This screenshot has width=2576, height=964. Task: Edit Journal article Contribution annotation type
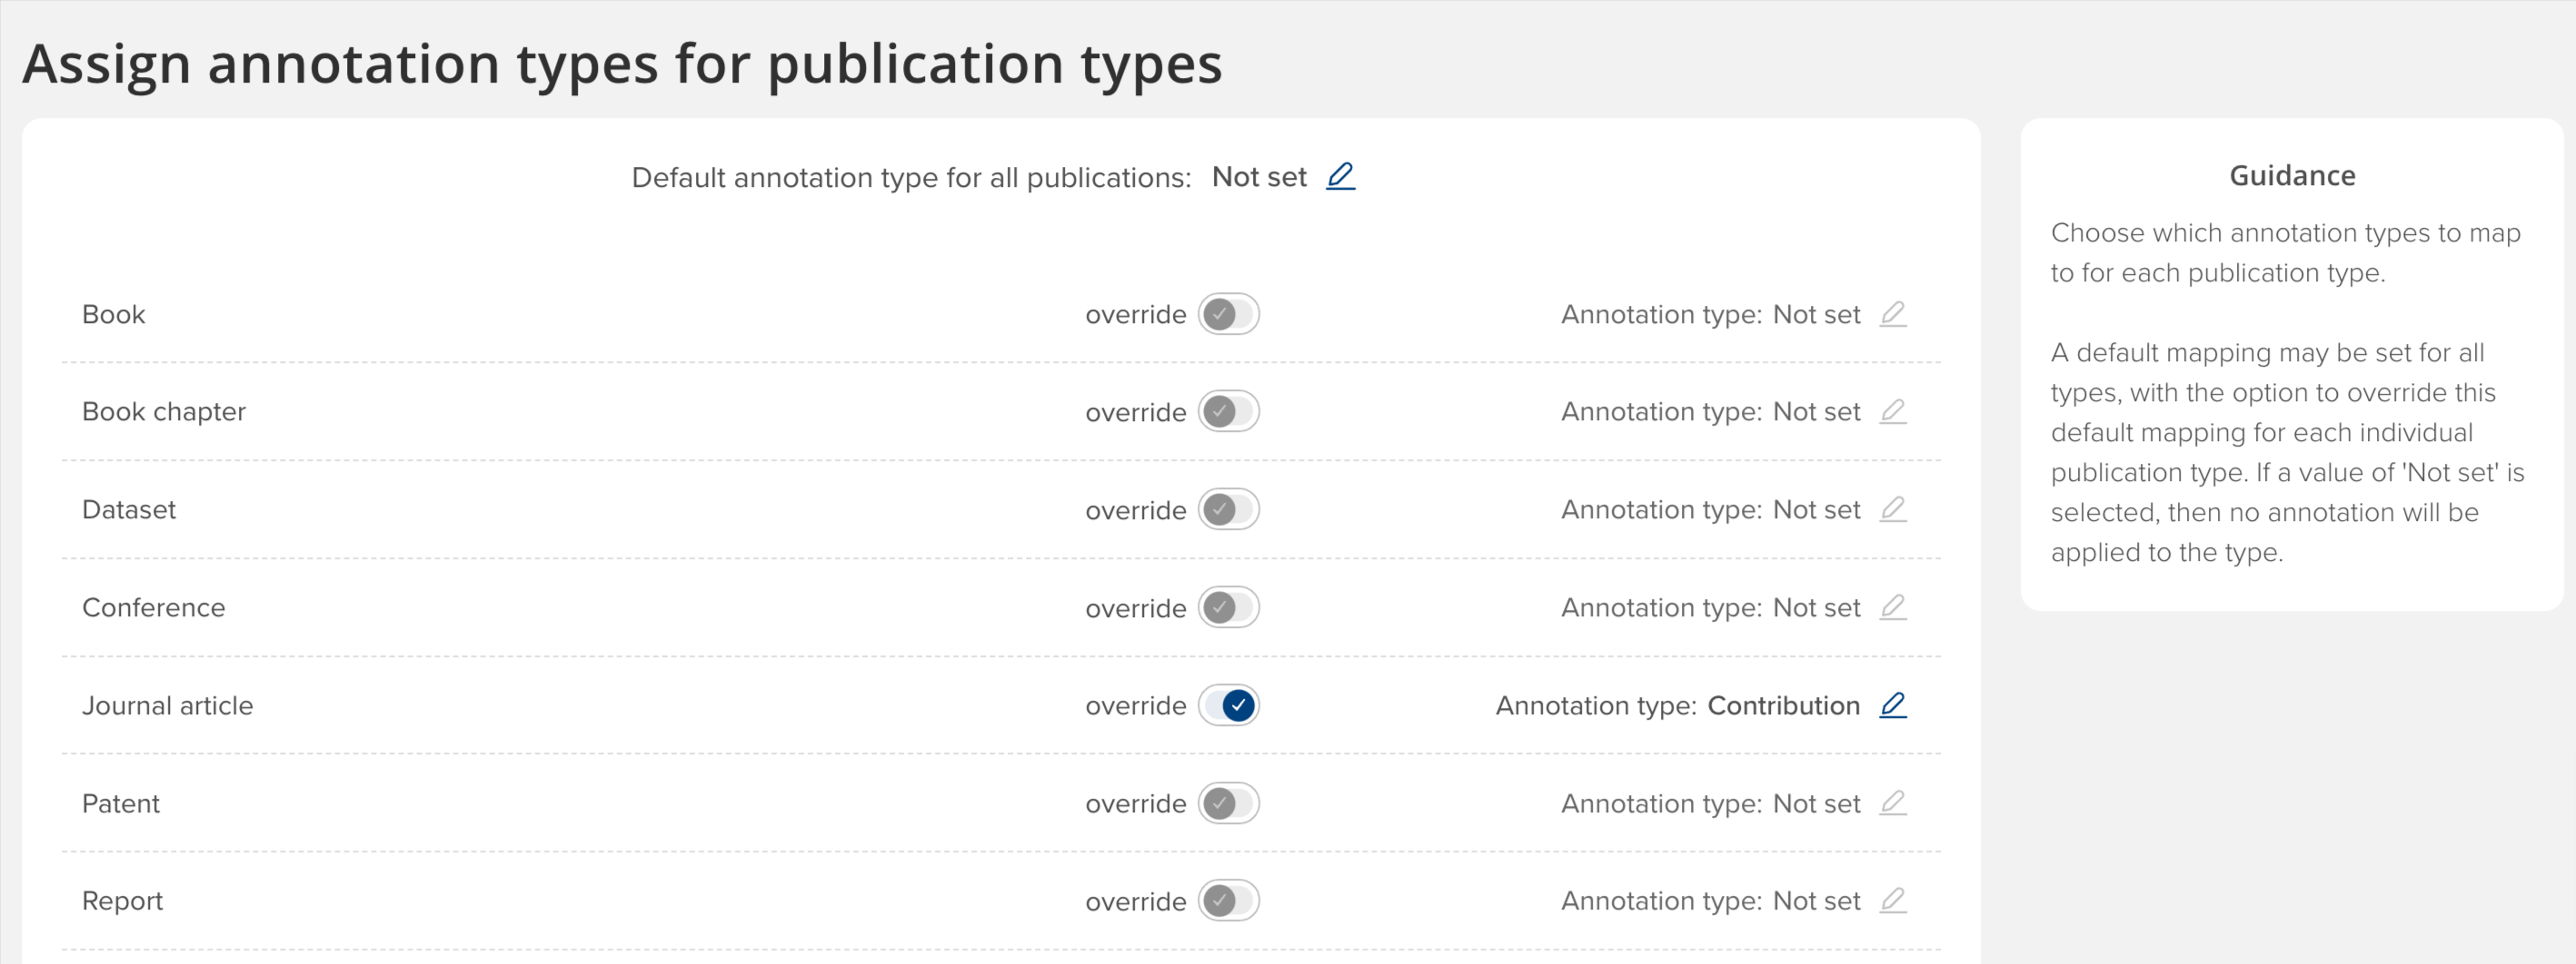[x=1892, y=705]
